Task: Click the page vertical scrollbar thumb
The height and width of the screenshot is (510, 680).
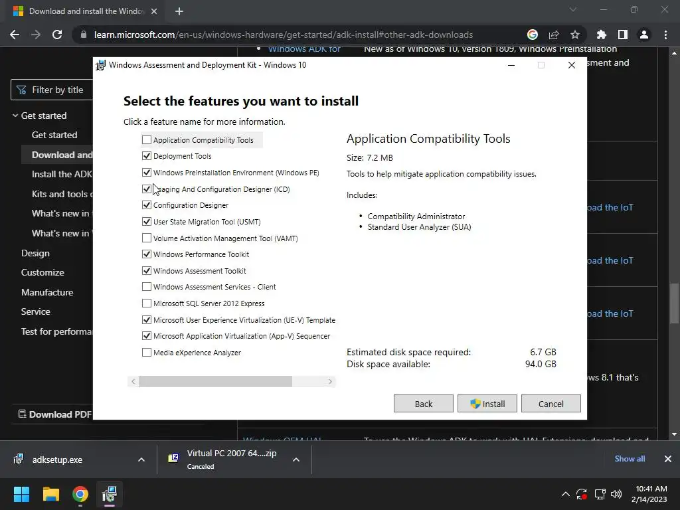Action: coord(674,303)
